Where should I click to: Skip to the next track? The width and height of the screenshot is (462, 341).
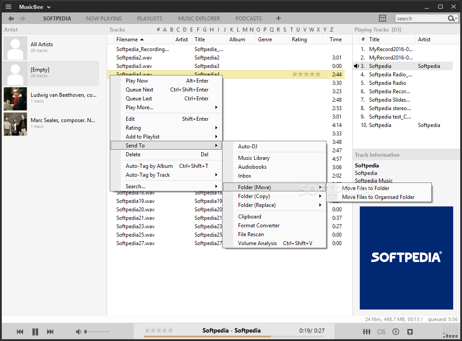click(x=50, y=332)
